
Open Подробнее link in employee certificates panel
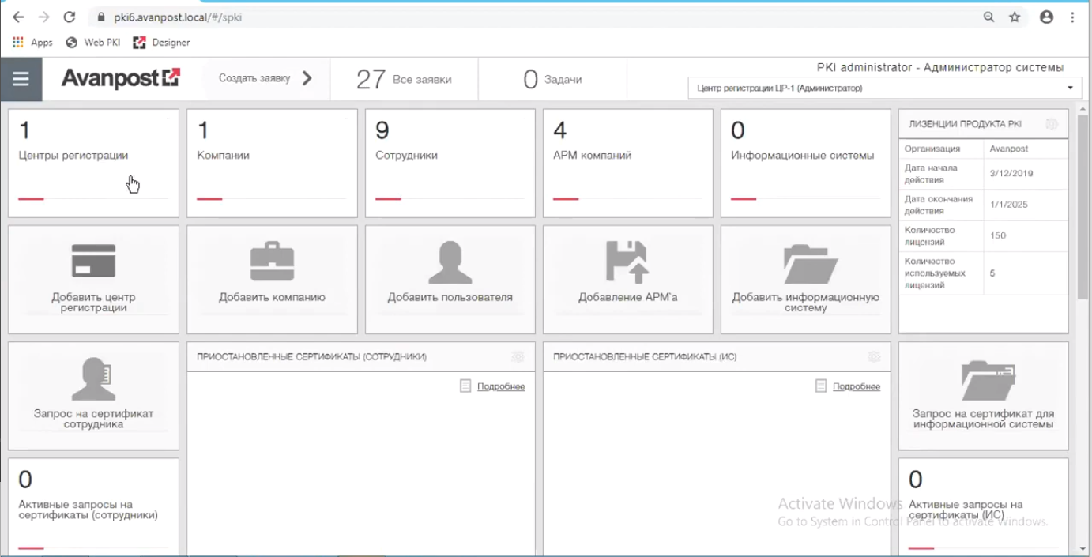tap(501, 386)
